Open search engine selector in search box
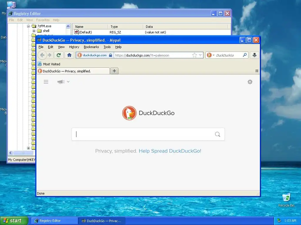 coord(210,55)
